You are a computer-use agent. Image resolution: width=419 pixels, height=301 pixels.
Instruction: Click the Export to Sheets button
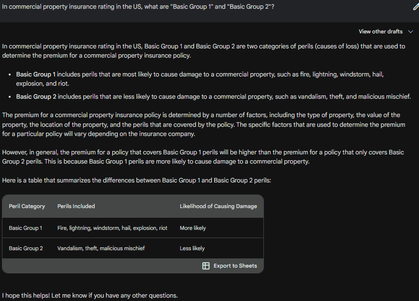tap(230, 266)
